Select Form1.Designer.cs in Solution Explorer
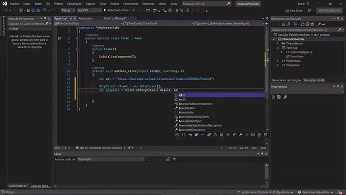The height and width of the screenshot is (195, 346). 301,52
